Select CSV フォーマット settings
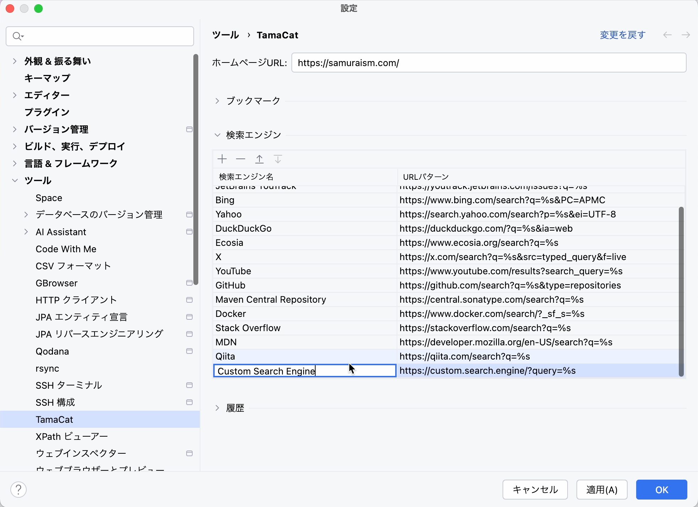Viewport: 698px width, 507px height. click(73, 266)
